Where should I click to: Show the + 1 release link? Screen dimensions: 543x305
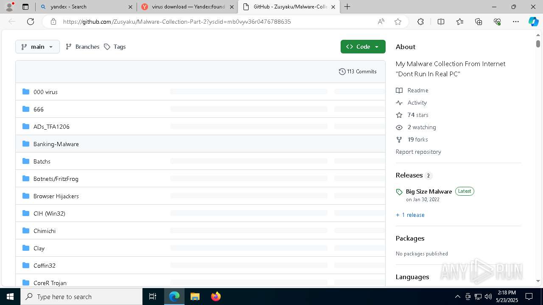click(410, 215)
